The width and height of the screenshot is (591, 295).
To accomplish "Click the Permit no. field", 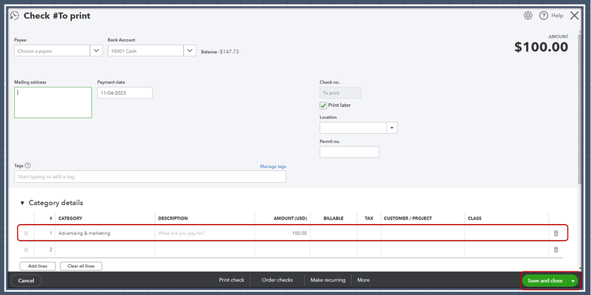I will (x=350, y=152).
